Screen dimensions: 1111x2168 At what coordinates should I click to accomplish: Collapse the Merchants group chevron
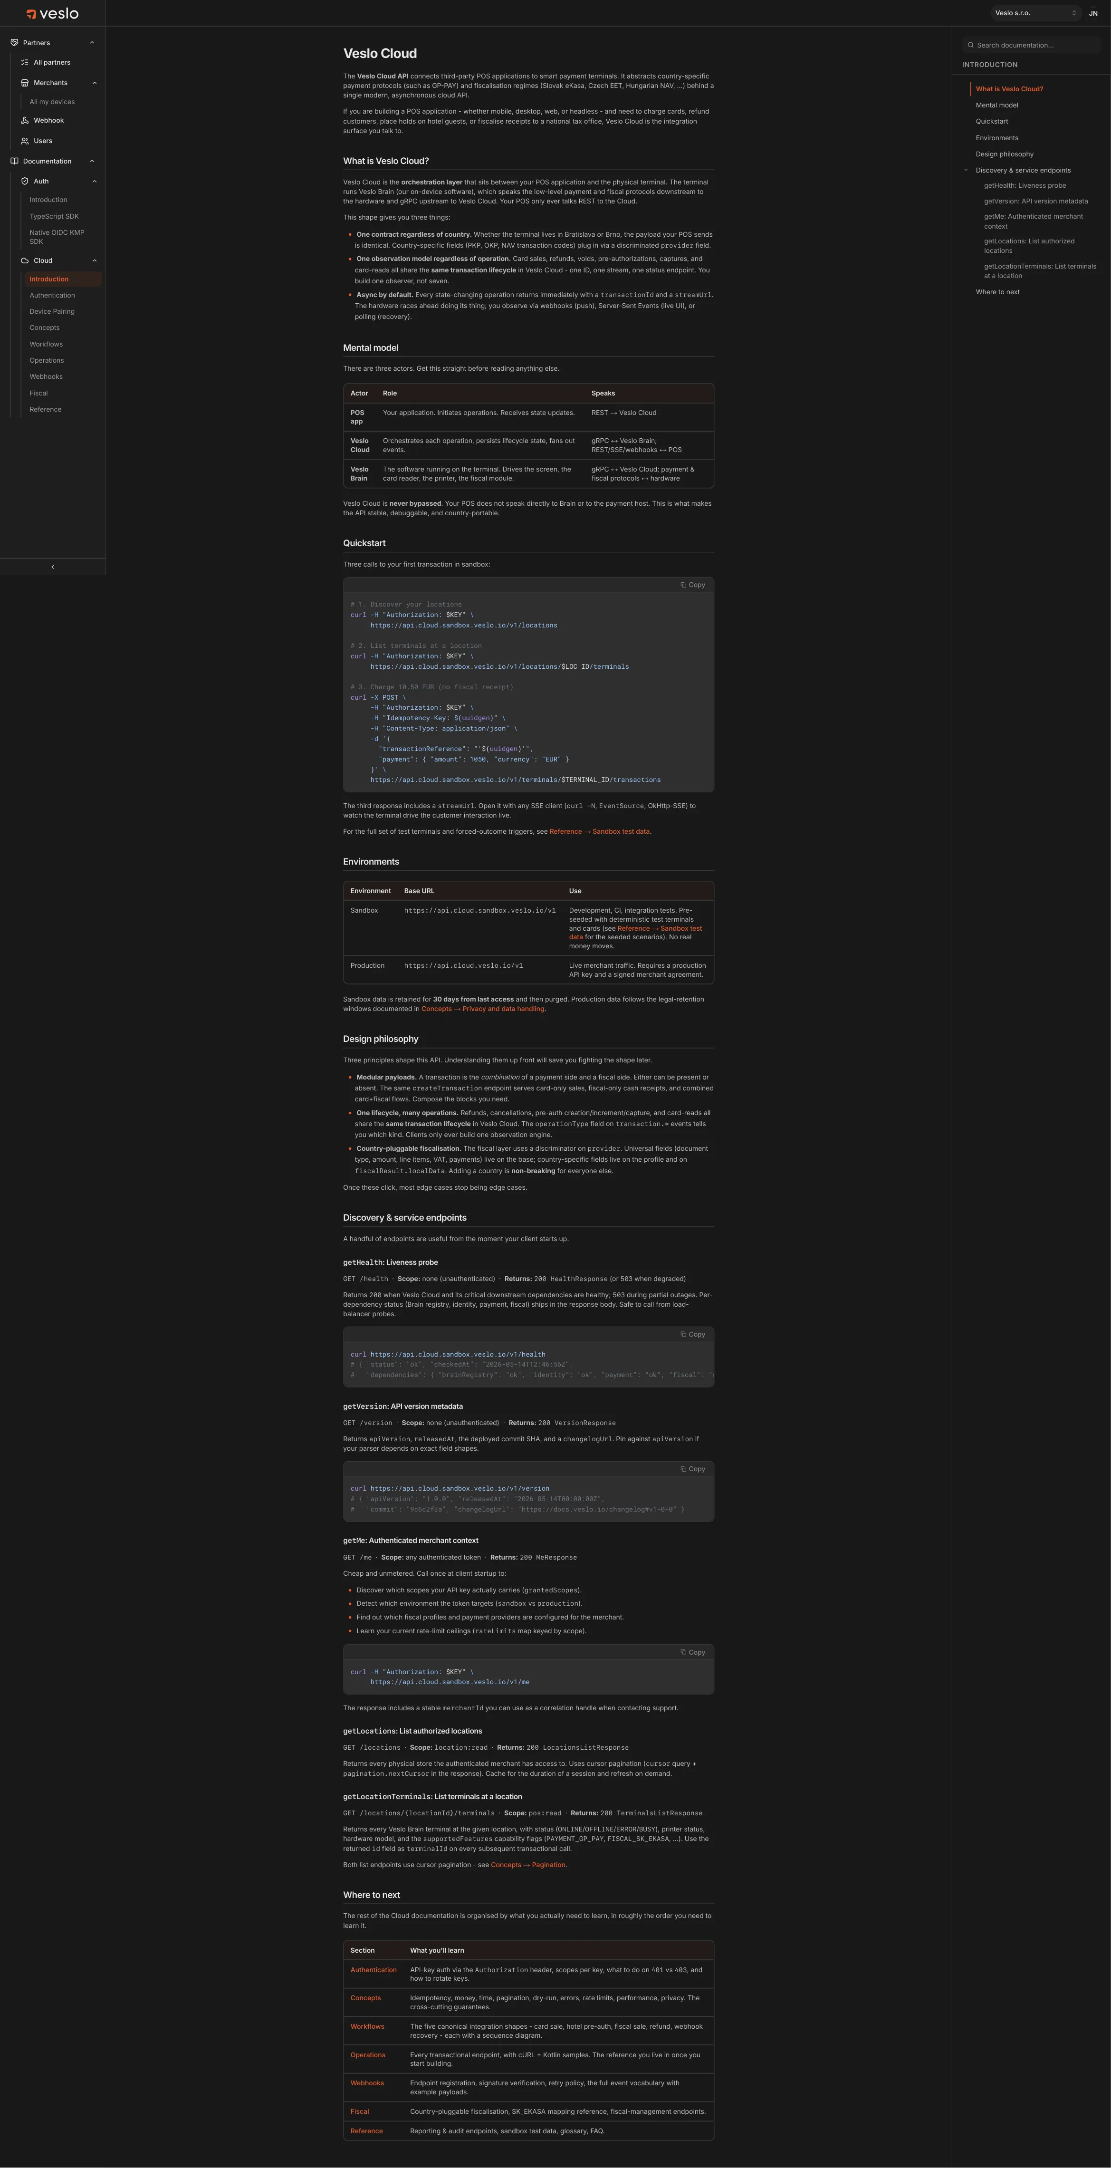tap(94, 83)
